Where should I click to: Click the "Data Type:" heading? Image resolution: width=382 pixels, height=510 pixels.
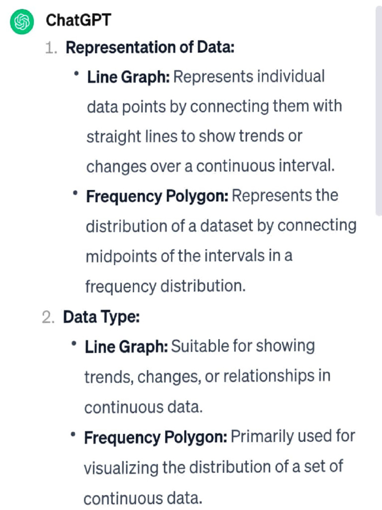101,317
